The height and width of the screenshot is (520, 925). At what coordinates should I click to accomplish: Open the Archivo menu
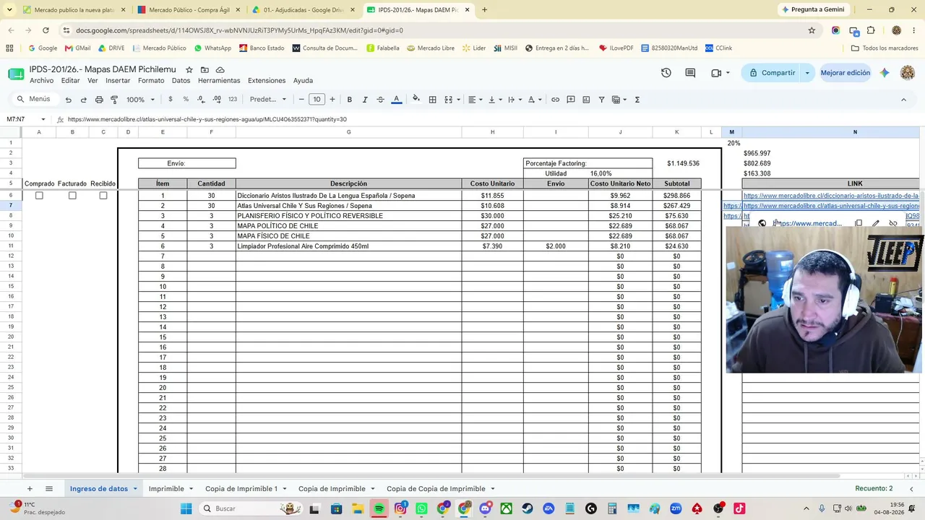[x=42, y=81]
